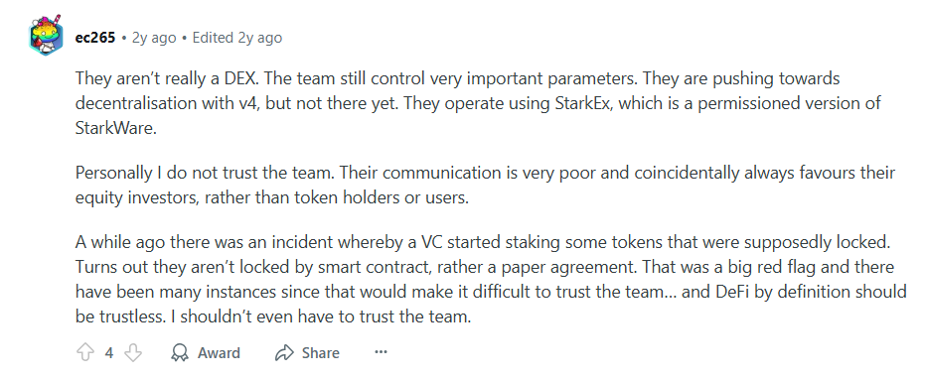Upvote the comment by ec265

tap(85, 352)
